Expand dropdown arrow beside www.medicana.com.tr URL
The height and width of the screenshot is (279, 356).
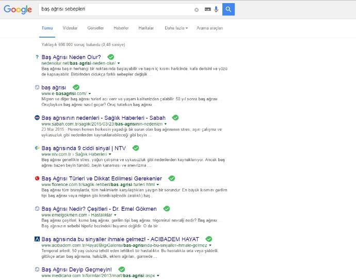click(158, 276)
